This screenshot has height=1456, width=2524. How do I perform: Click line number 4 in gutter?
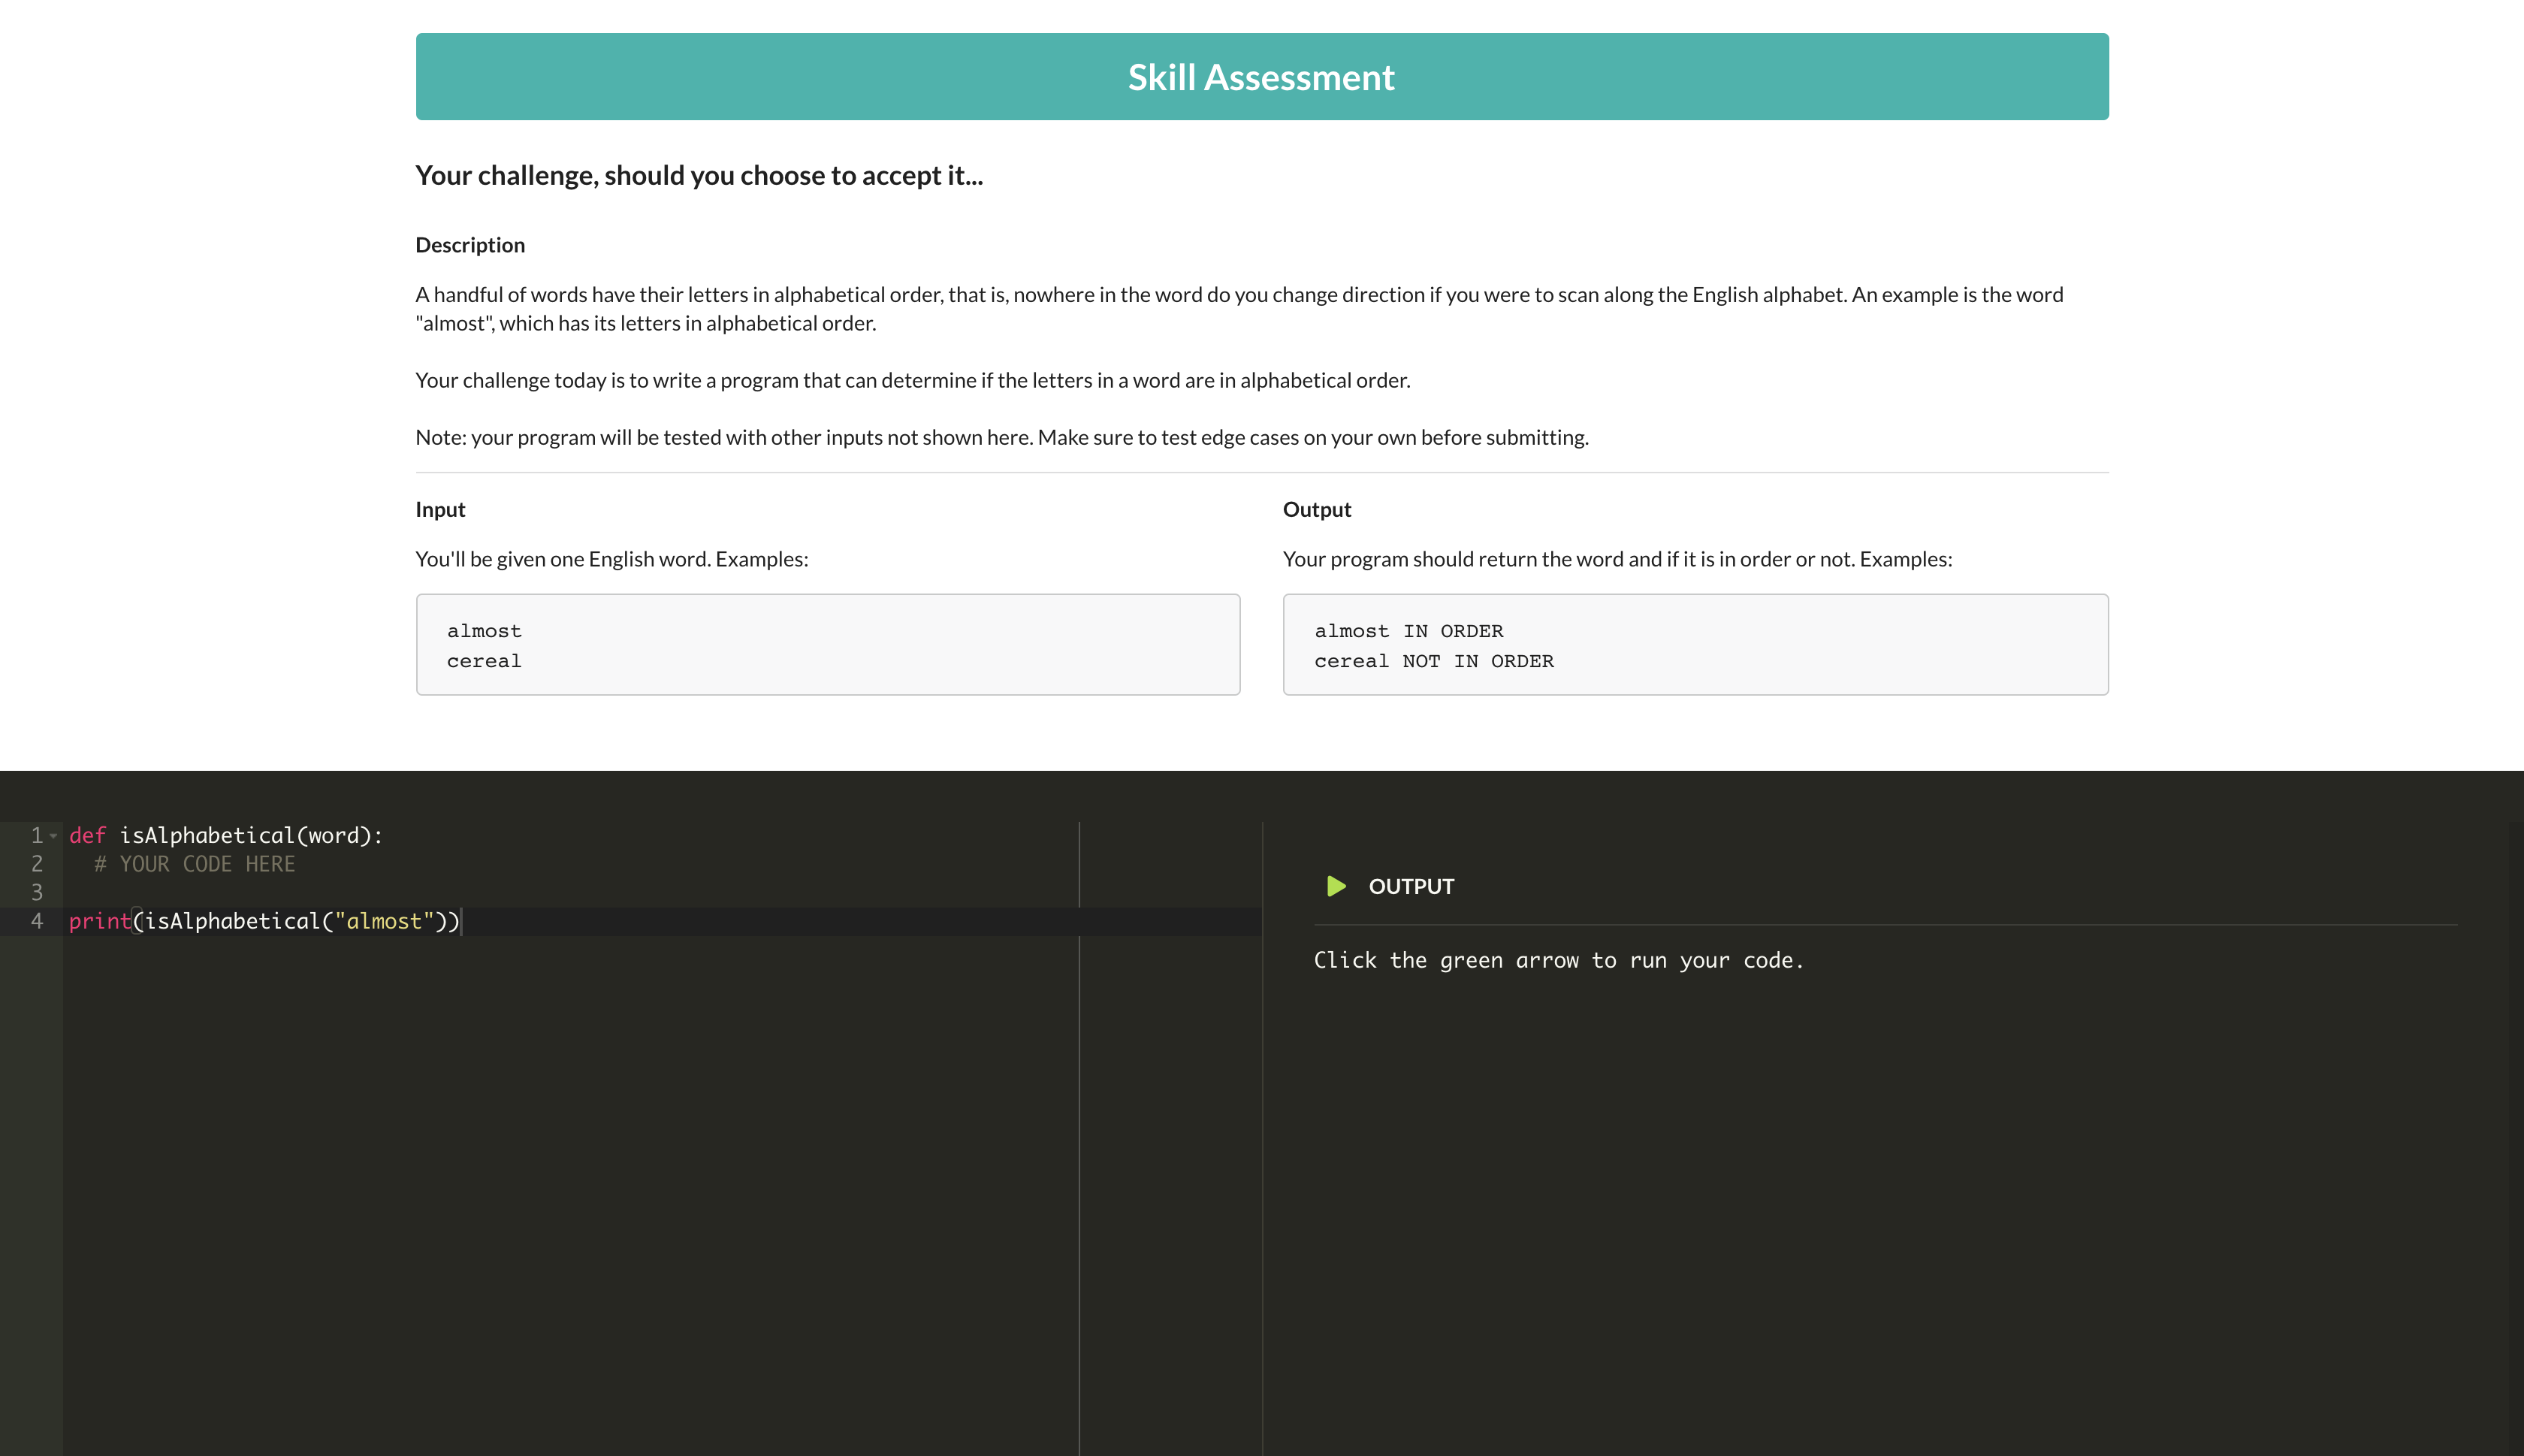37,921
